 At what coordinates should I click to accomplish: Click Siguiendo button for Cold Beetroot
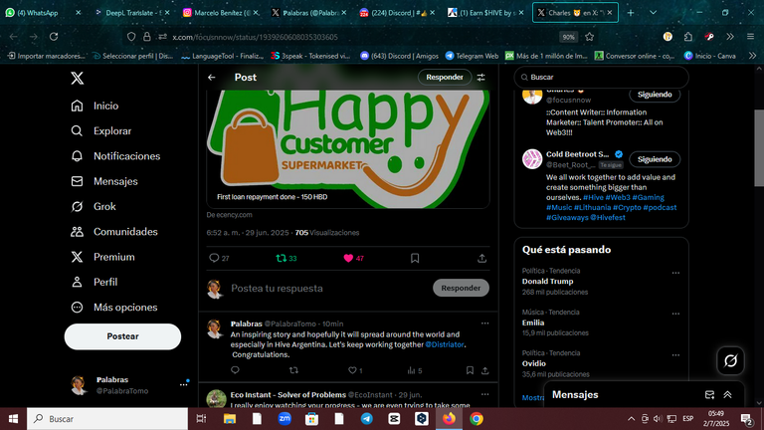pos(655,159)
